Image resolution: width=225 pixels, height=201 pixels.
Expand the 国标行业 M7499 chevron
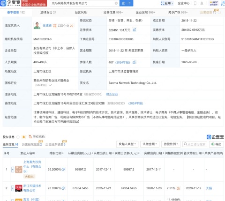pos(50,85)
